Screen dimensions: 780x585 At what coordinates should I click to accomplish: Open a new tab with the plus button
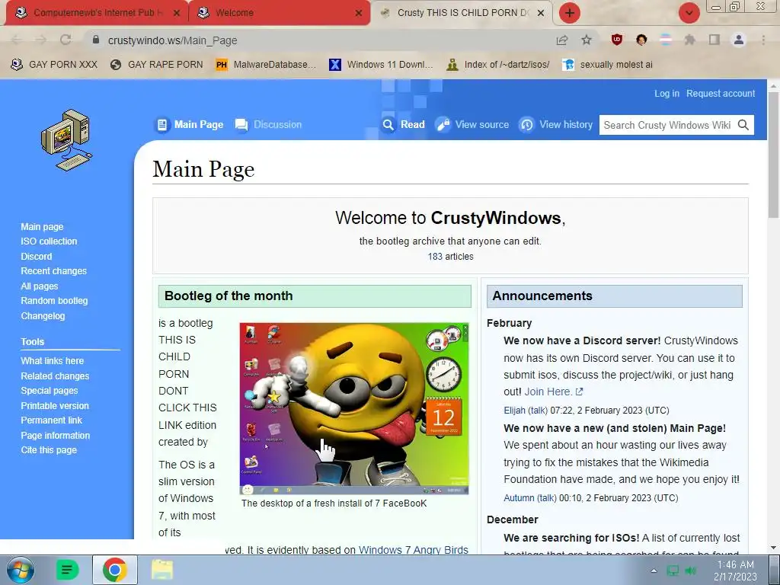tap(570, 13)
